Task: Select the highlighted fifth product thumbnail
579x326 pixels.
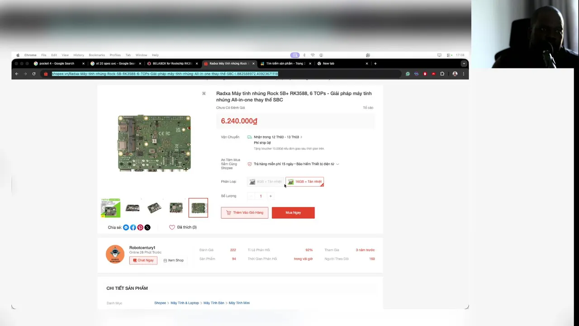Action: click(x=198, y=208)
